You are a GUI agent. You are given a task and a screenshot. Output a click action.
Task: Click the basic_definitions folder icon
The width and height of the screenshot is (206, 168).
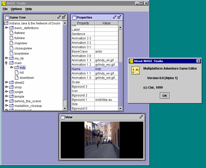(11, 28)
